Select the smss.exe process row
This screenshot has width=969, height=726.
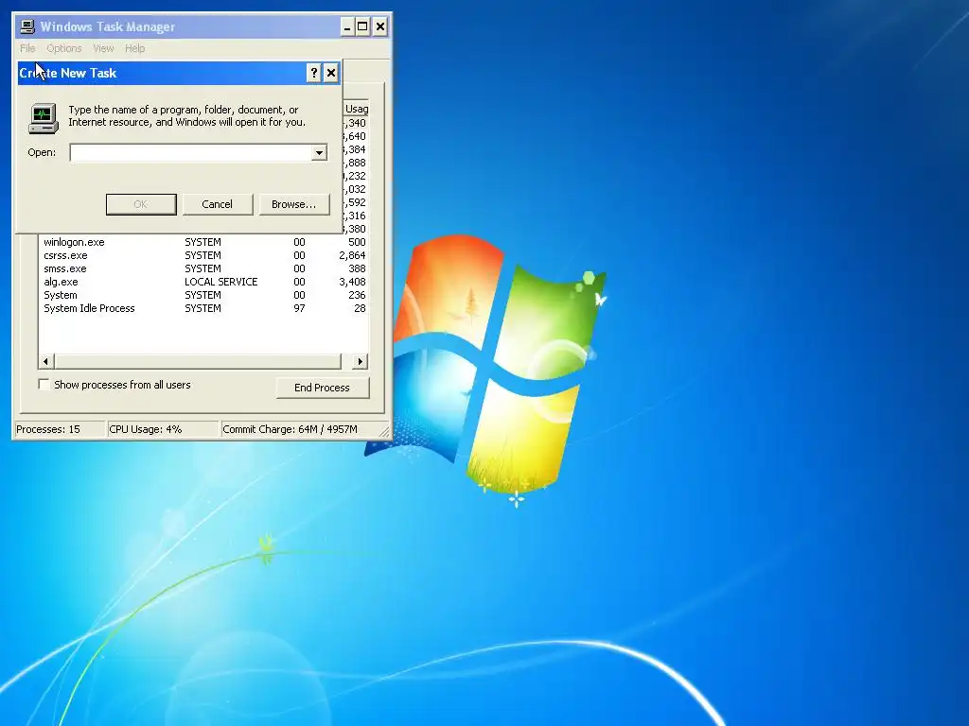pyautogui.click(x=204, y=268)
